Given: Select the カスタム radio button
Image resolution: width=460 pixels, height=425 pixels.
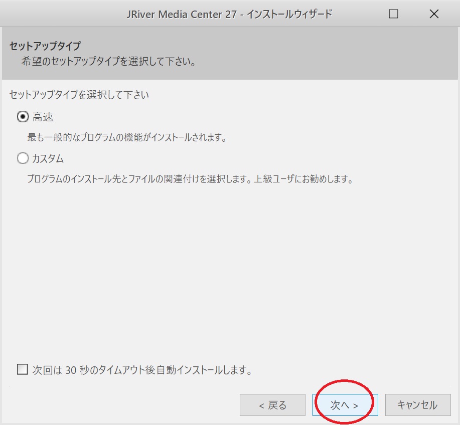Looking at the screenshot, I should point(23,158).
